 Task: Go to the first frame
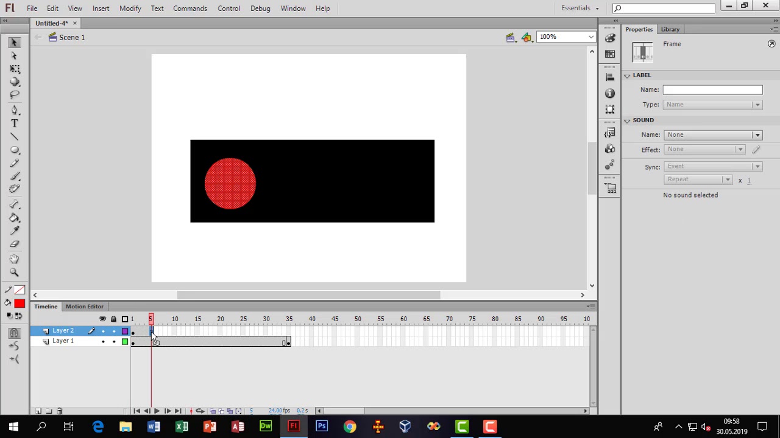click(136, 411)
